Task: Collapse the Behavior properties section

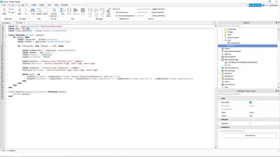Action: [220, 119]
